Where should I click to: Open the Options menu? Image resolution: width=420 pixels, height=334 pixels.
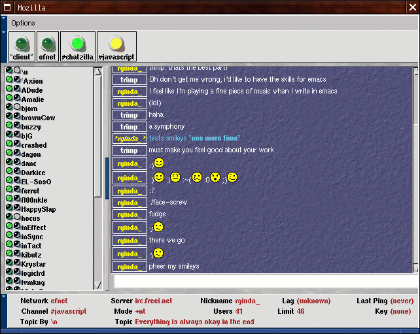click(23, 24)
